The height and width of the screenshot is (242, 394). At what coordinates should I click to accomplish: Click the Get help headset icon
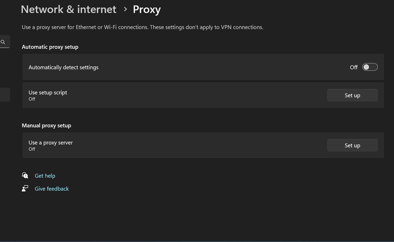click(x=25, y=175)
